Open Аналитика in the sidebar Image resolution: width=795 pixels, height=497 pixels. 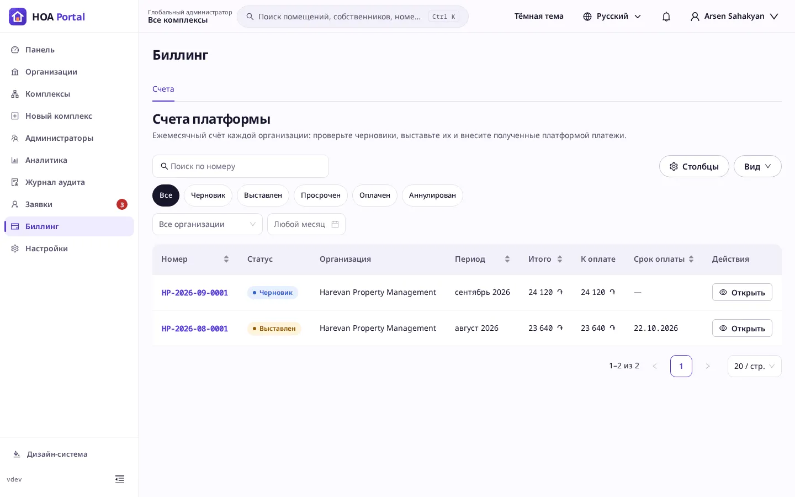(69, 160)
